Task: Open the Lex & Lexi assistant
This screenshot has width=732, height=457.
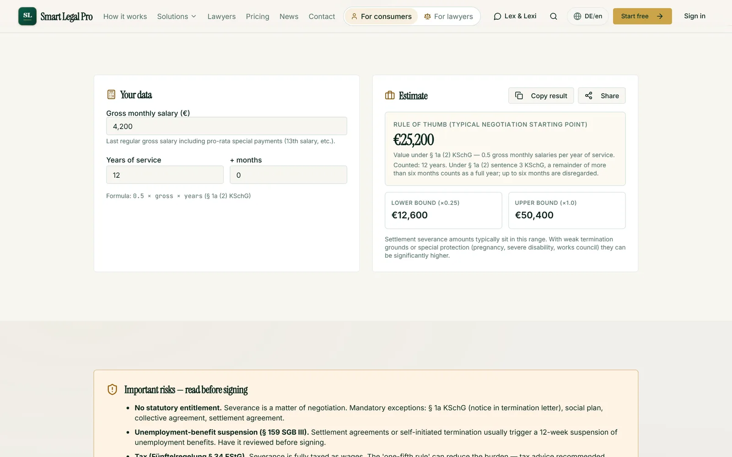Action: (515, 16)
